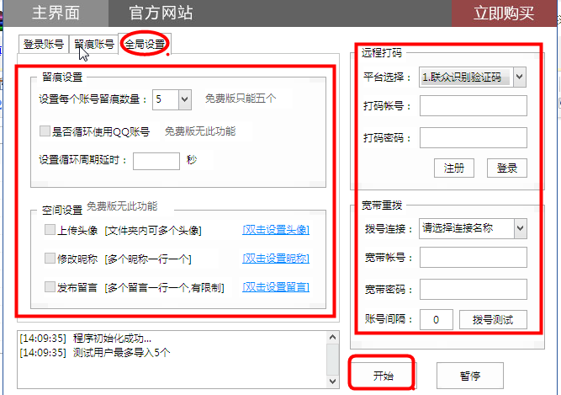Click the 登录 login button
Screen dimensions: 561x395
[x=507, y=168]
